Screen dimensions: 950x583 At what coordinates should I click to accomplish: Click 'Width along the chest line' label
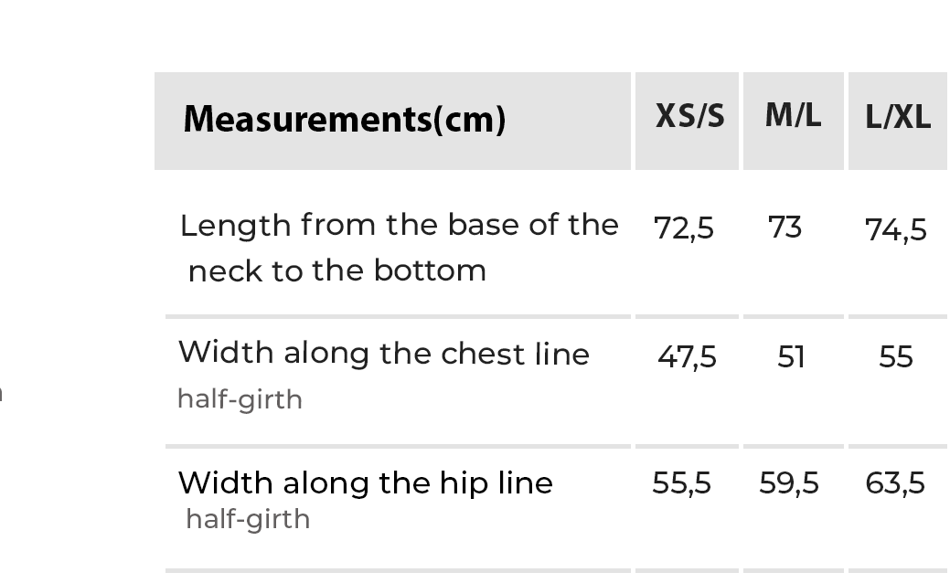(x=384, y=354)
